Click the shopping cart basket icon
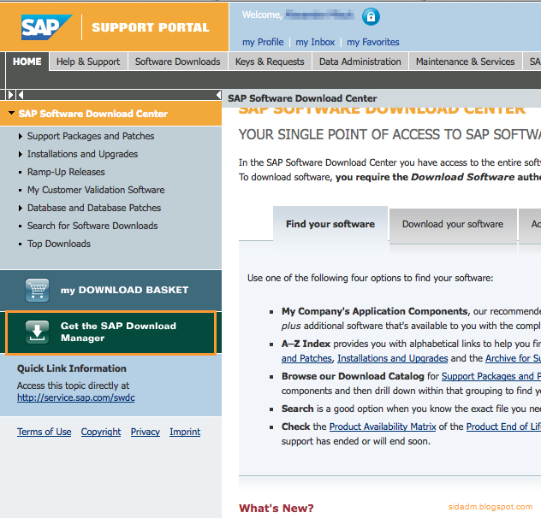The height and width of the screenshot is (518, 541). pyautogui.click(x=38, y=290)
